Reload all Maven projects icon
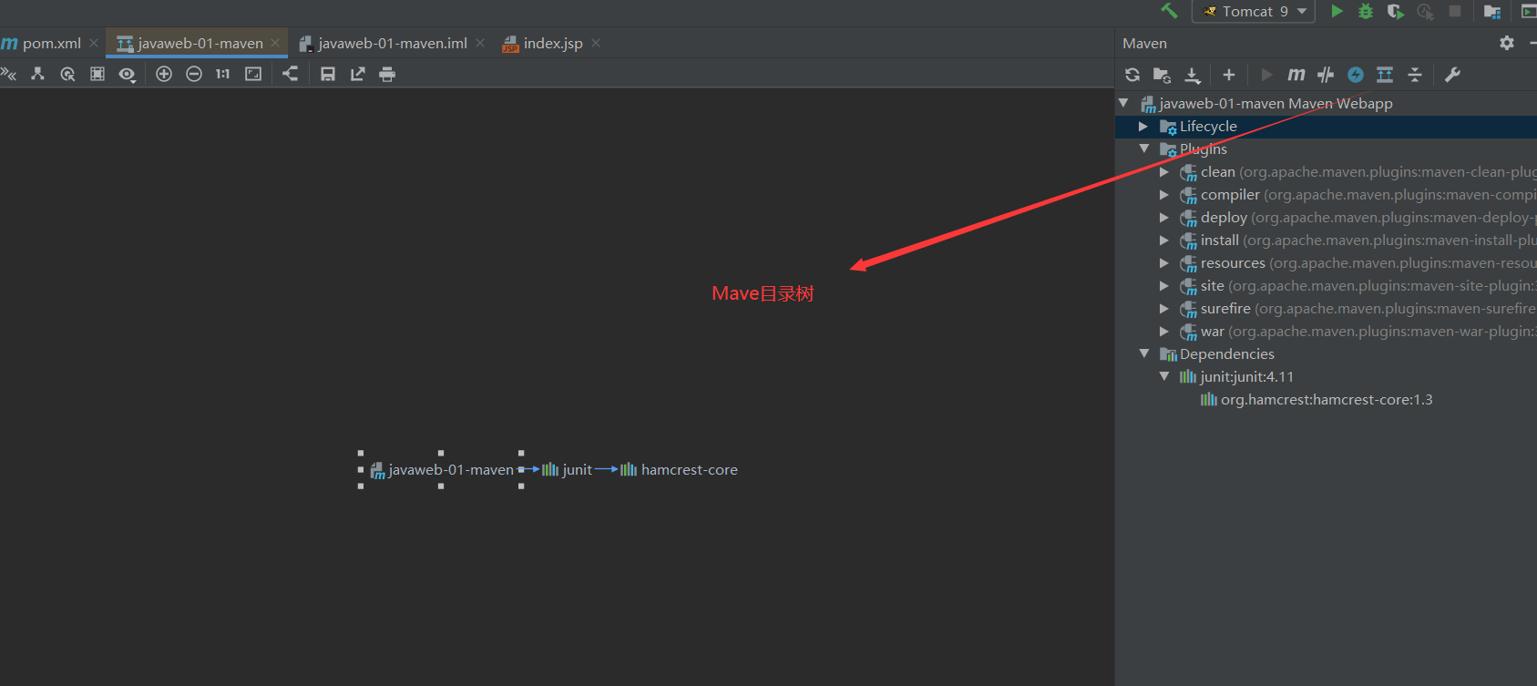 [x=1132, y=75]
